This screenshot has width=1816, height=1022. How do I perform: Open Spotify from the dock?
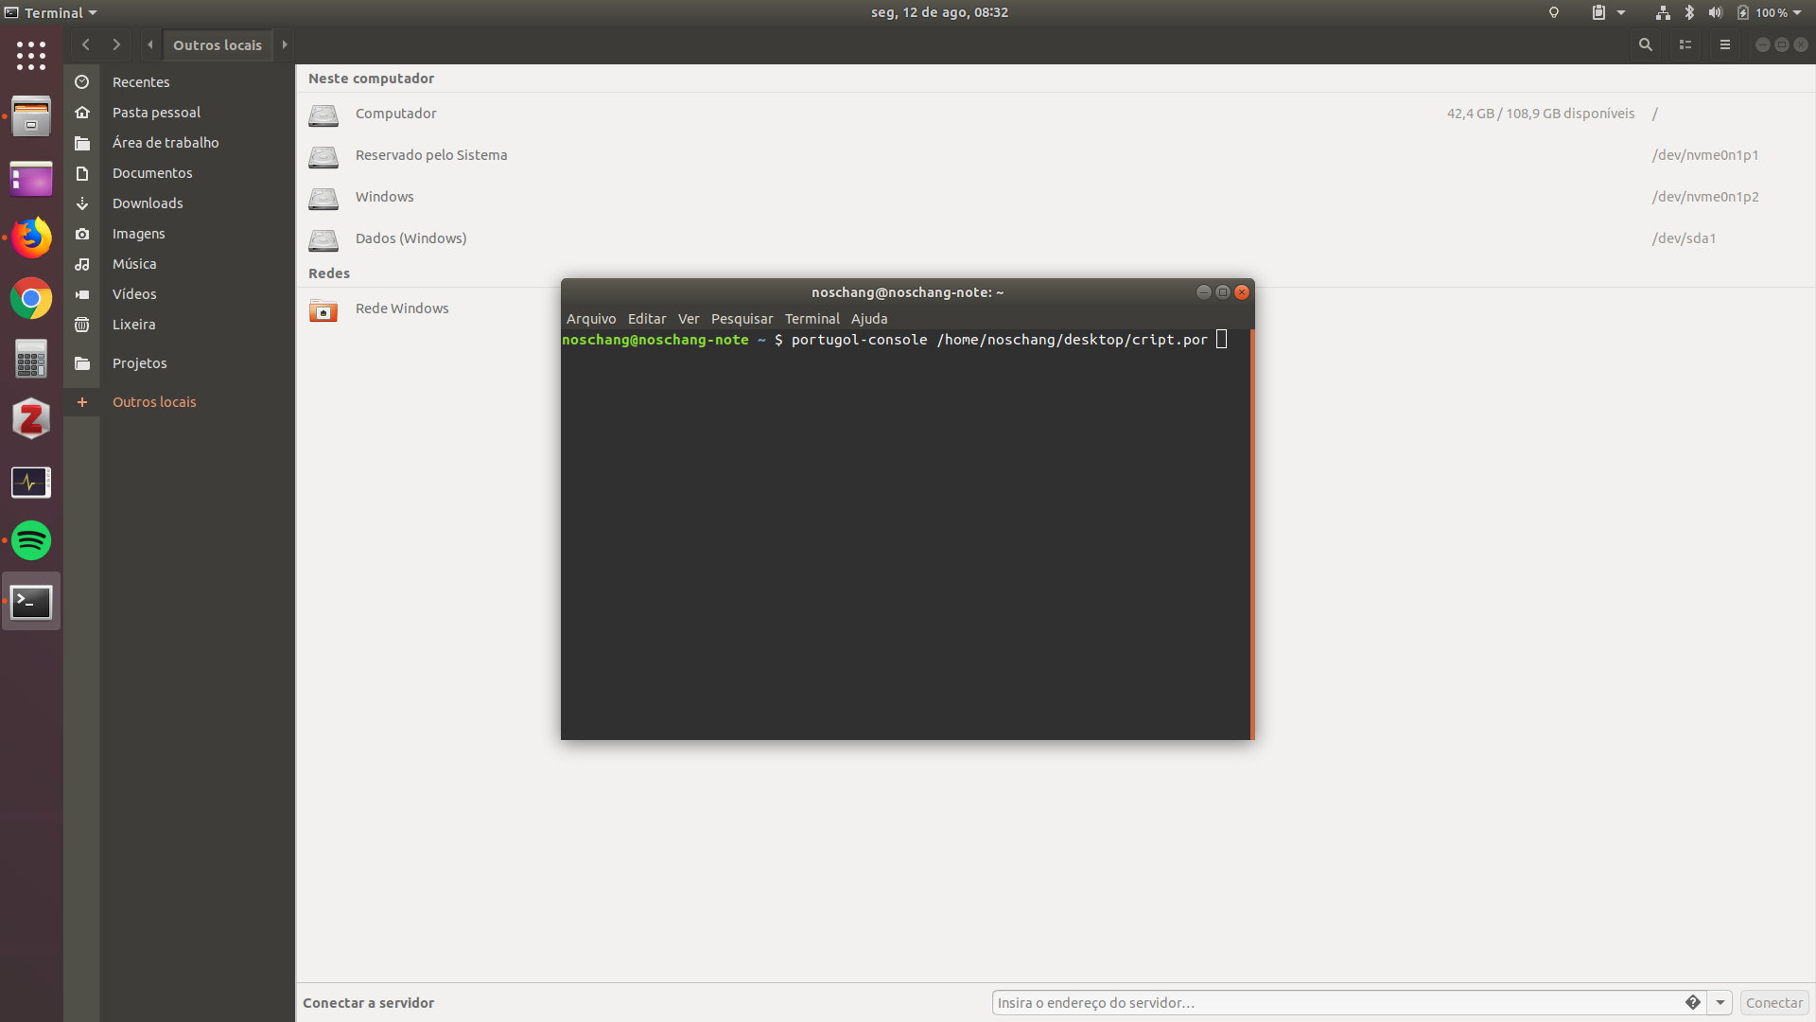pos(31,541)
